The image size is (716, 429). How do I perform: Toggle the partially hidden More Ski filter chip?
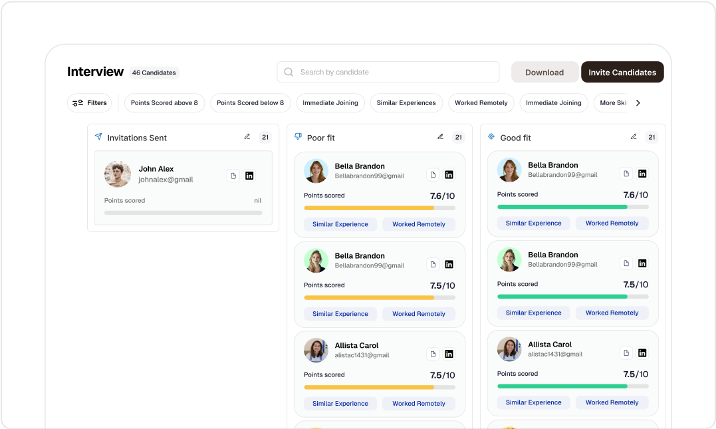612,103
